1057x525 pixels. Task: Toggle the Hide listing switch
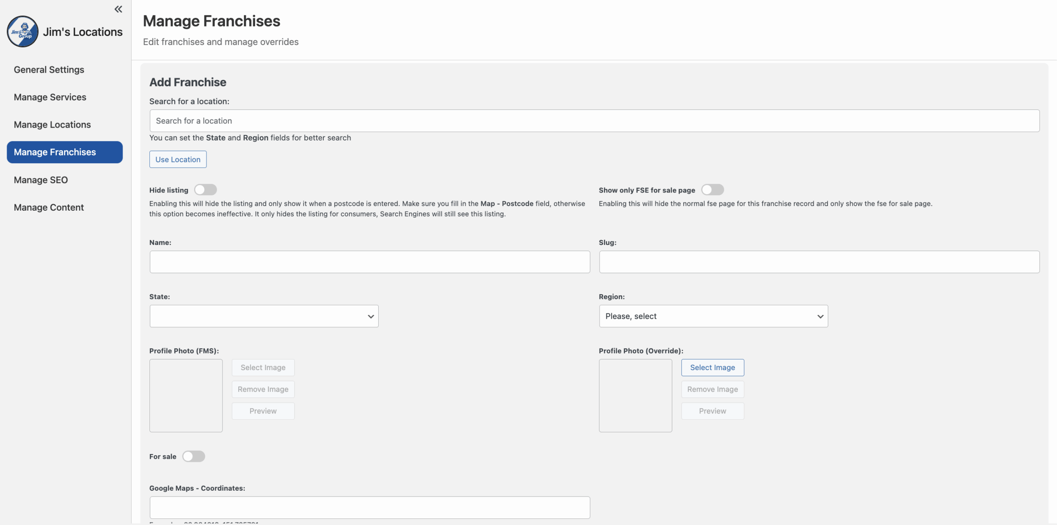coord(205,190)
